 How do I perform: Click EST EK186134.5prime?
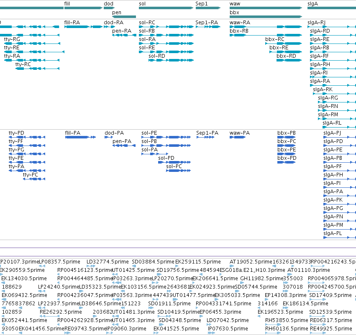[x=285, y=308]
